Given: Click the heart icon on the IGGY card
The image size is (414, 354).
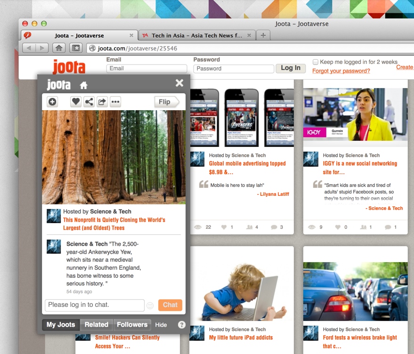Looking at the screenshot, I should pyautogui.click(x=338, y=227).
